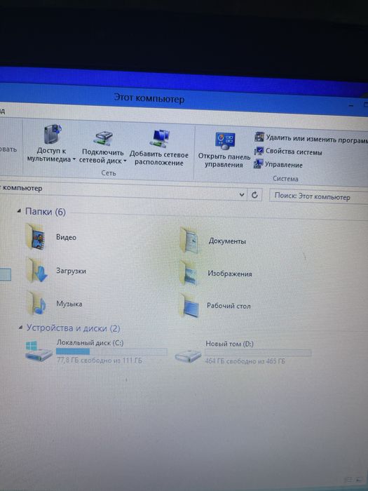Select the Новый том (D:) drive icon
This screenshot has width=368, height=491.
click(x=188, y=356)
